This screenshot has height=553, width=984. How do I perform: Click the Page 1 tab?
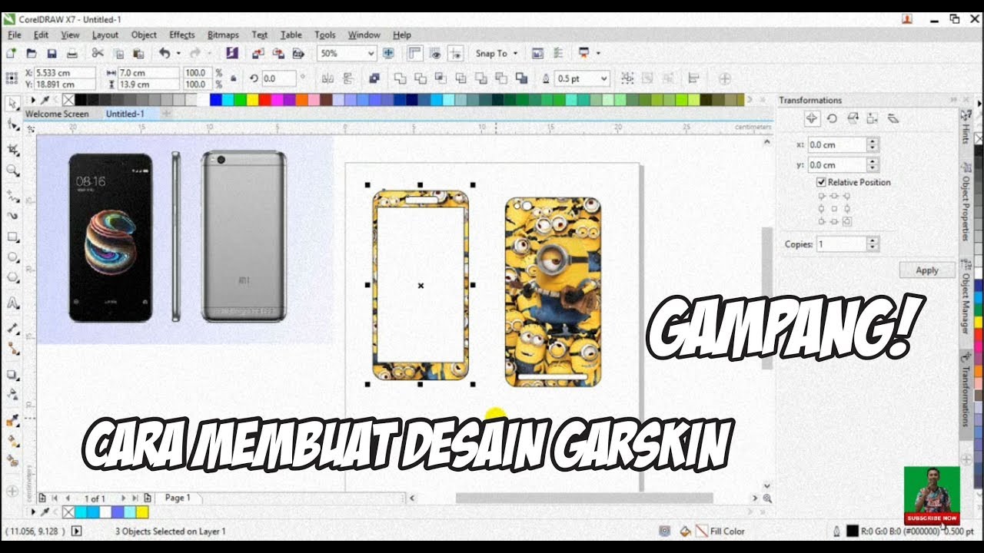coord(178,498)
